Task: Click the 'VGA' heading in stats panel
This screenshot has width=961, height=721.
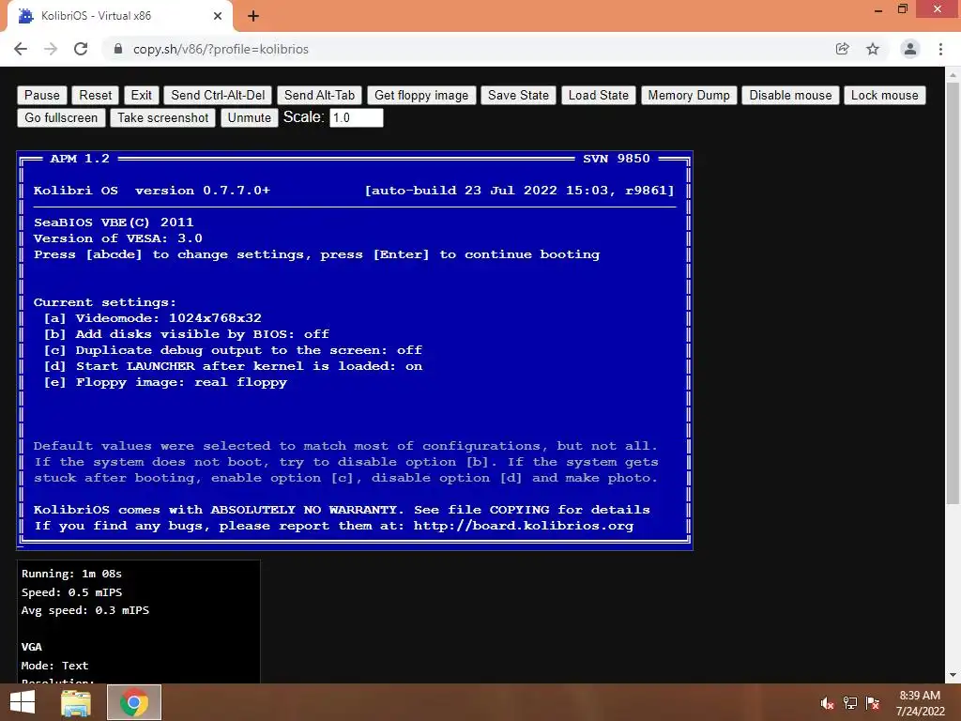Action: point(32,647)
